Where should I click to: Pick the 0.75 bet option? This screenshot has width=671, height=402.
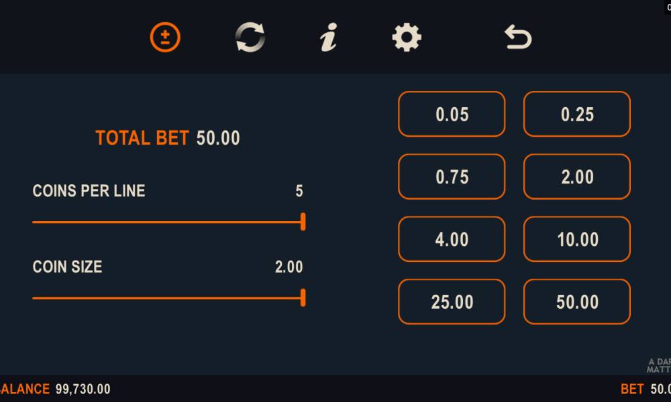[452, 177]
